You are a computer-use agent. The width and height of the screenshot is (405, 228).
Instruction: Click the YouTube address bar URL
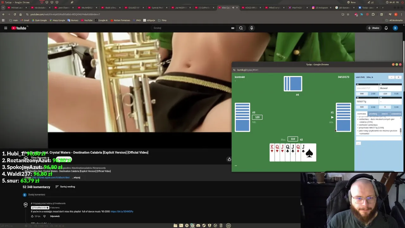[x=65, y=14]
